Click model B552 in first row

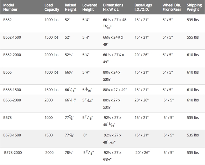7,20
